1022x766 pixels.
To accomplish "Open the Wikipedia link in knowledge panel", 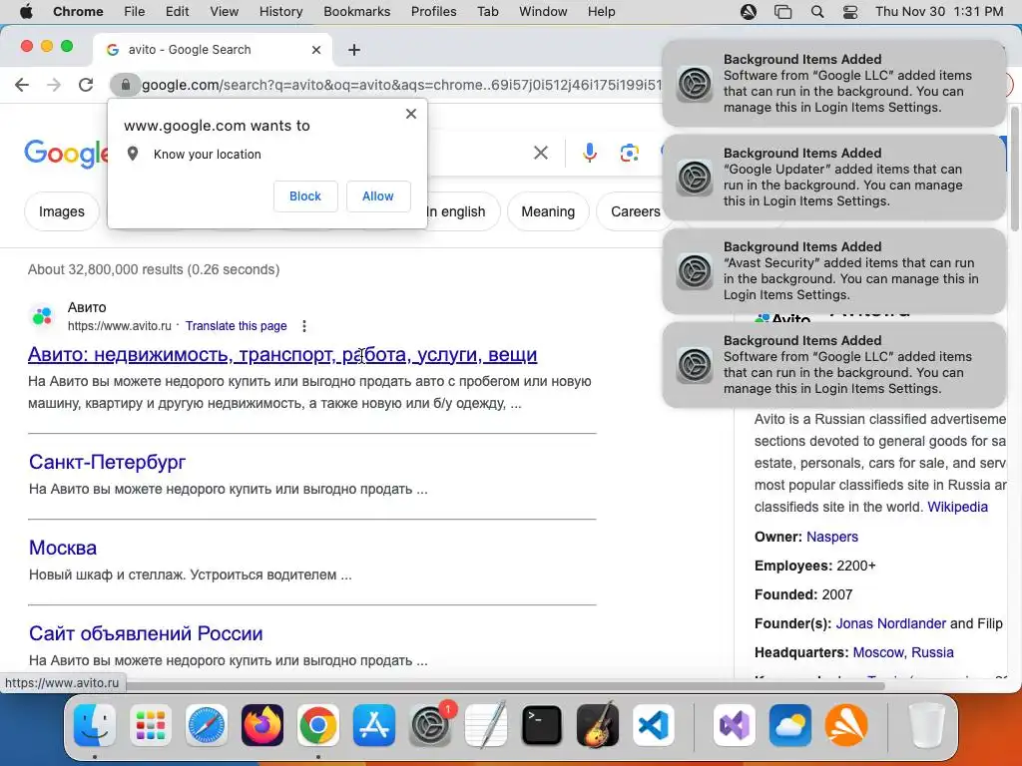I will [x=957, y=507].
